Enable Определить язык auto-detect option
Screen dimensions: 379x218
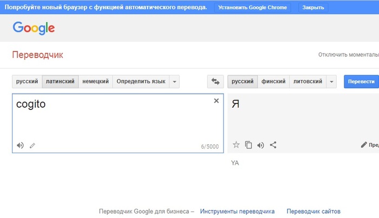[x=141, y=82]
